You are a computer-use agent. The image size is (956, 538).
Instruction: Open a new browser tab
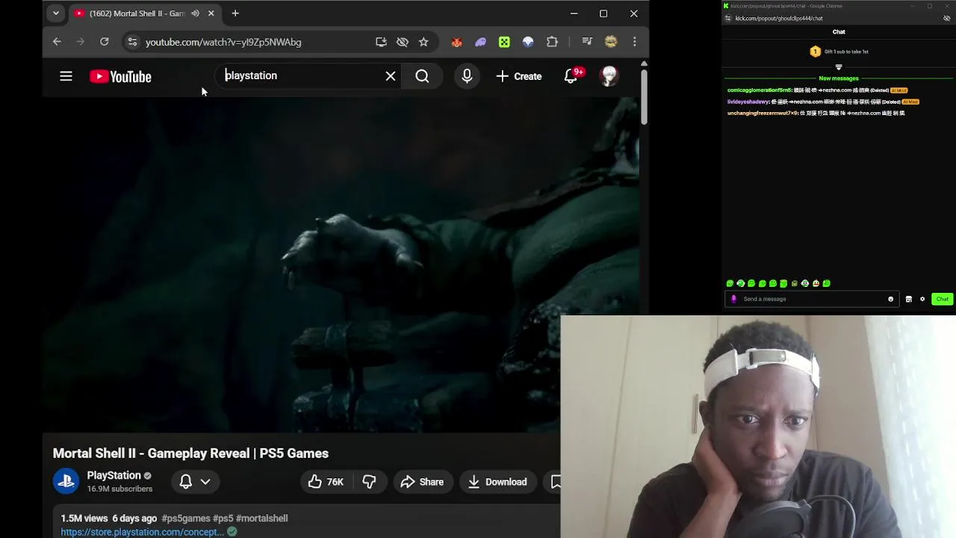tap(235, 13)
